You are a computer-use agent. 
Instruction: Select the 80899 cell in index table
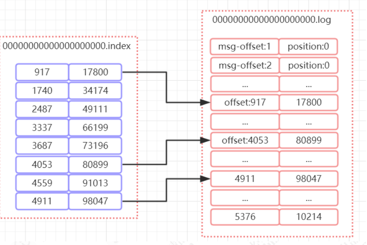pos(95,164)
